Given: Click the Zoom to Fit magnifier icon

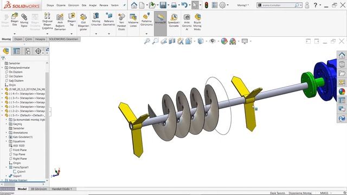Looking at the screenshot, I should 147,41.
